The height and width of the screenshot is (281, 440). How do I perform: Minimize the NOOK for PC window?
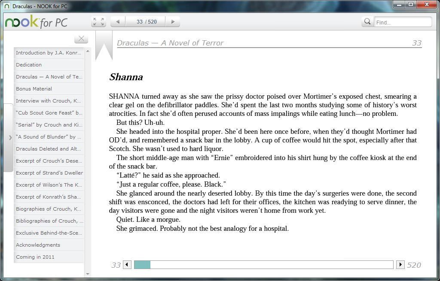tap(399, 4)
